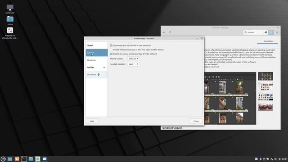Clear the Software Manager search field
The image size is (288, 162).
[x=266, y=32]
